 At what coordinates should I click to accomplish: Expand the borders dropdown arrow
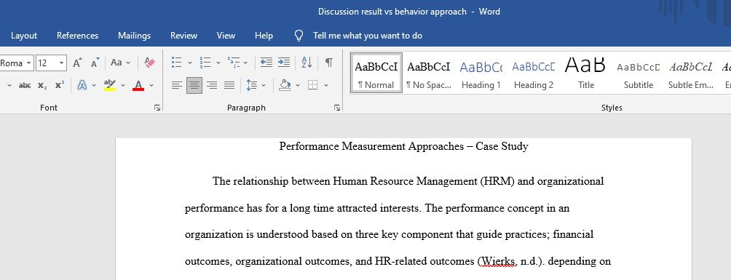point(326,86)
